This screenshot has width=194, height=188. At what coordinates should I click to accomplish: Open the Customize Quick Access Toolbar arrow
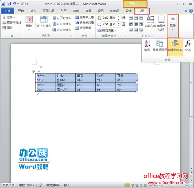tap(27, 4)
